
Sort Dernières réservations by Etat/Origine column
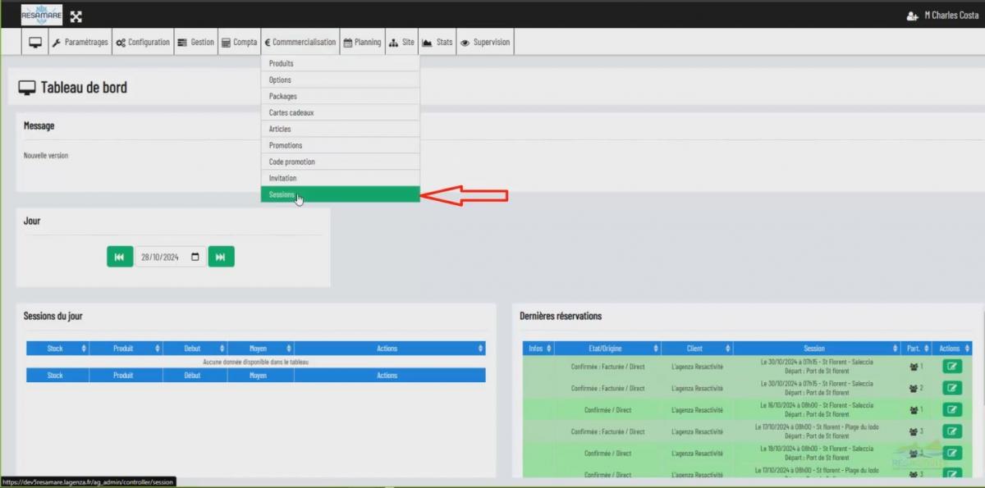coord(607,349)
